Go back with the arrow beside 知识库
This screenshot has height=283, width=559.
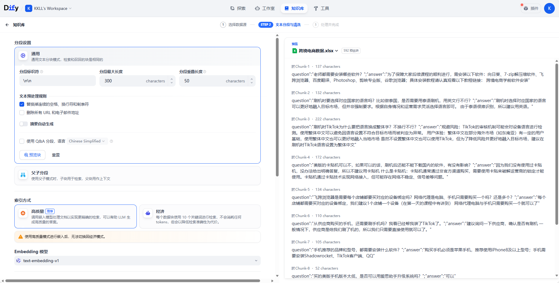pos(7,25)
